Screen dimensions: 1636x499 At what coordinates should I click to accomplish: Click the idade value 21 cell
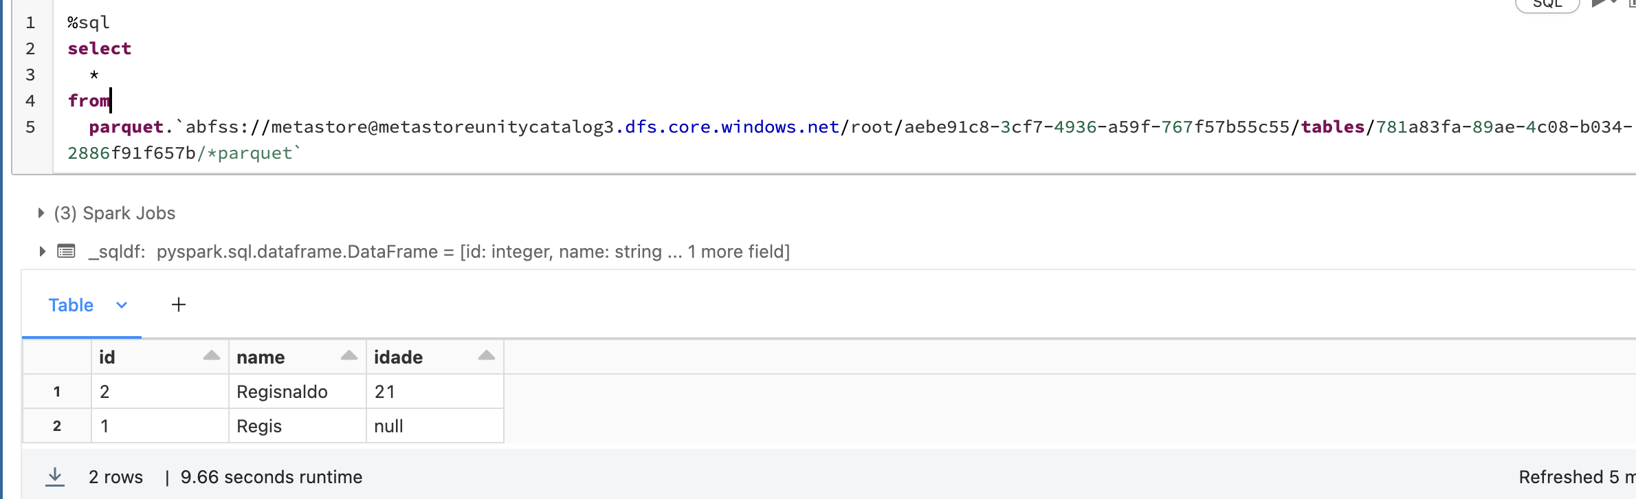[435, 392]
